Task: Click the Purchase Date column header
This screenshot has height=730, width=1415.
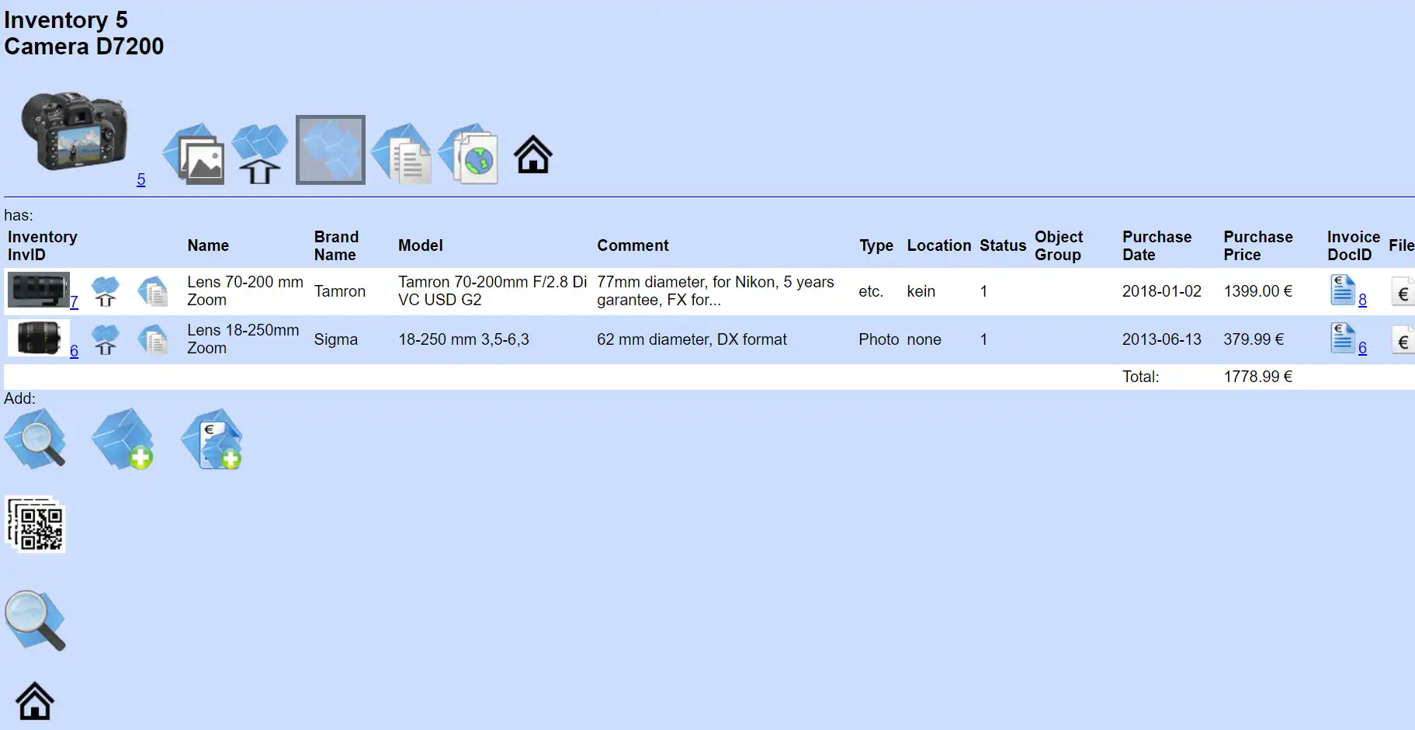Action: (1157, 245)
